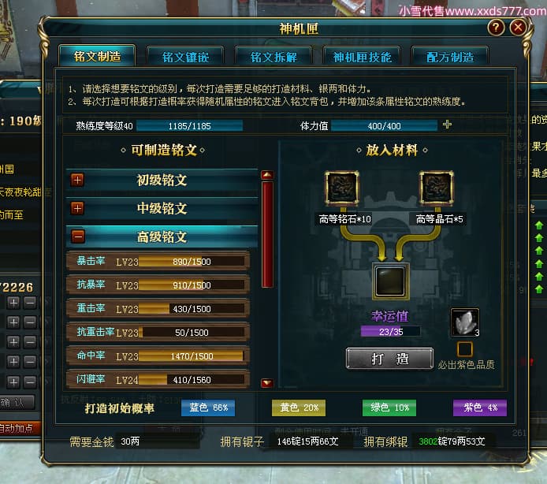Tick the 必出紫色品质 checkbox
Viewport: 547px width, 484px height.
(465, 348)
